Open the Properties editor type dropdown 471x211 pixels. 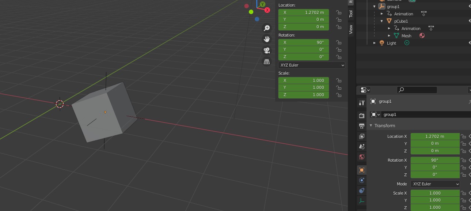(365, 90)
